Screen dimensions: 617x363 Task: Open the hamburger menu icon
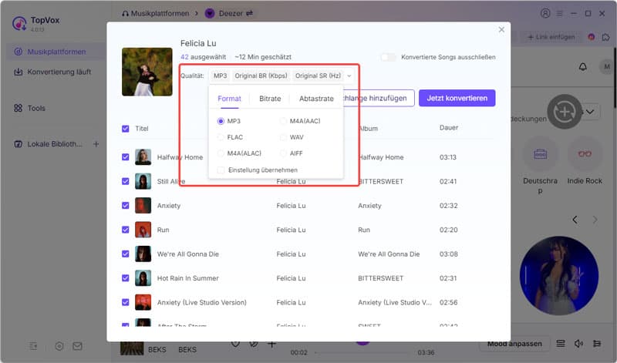click(559, 13)
